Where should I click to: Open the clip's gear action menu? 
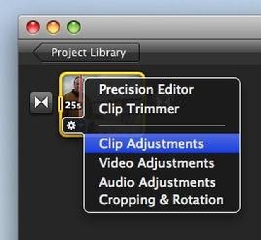pos(71,125)
